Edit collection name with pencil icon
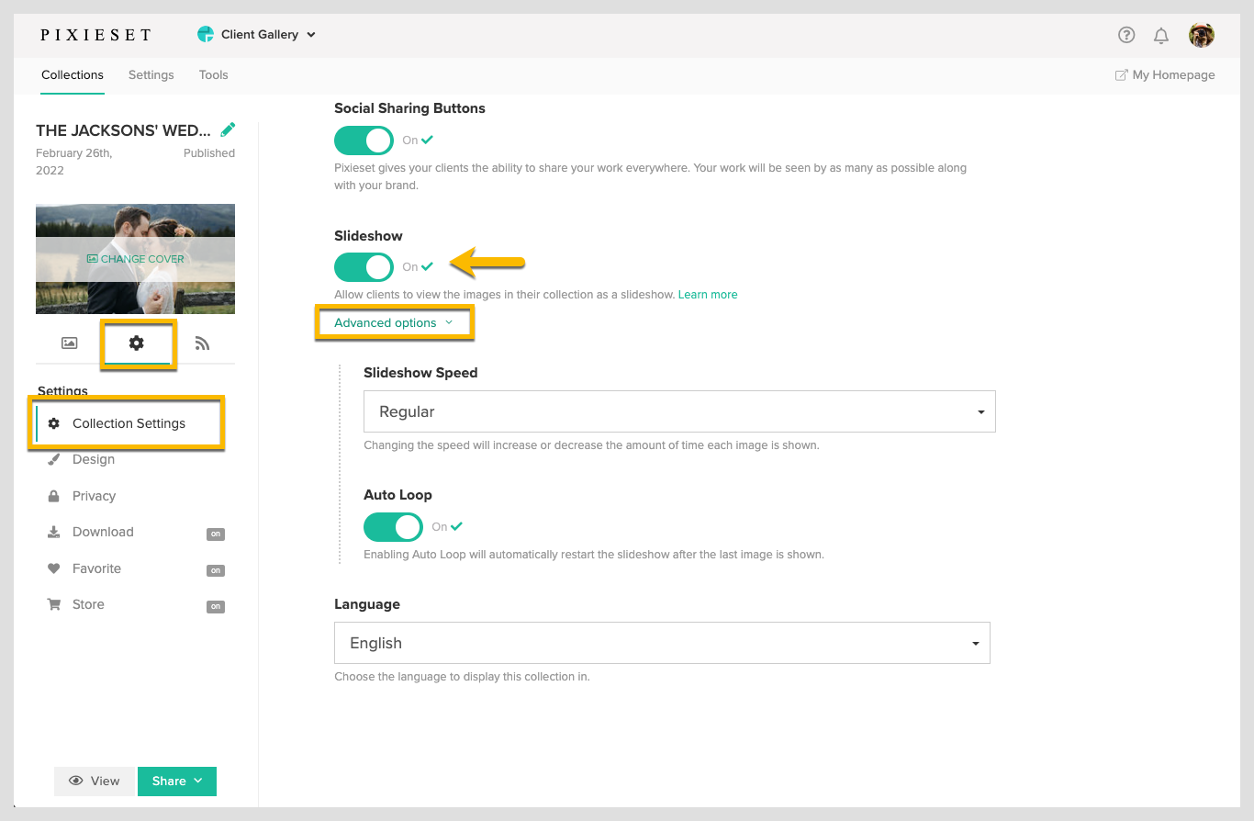 (x=228, y=129)
